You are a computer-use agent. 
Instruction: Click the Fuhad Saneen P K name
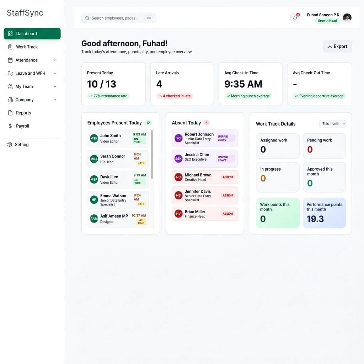(323, 15)
